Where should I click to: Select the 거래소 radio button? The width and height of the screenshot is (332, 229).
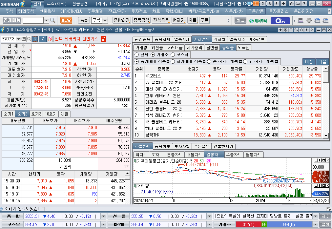[153, 55]
